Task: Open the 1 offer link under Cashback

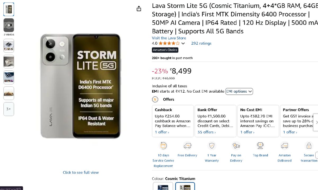Action: 162,132
